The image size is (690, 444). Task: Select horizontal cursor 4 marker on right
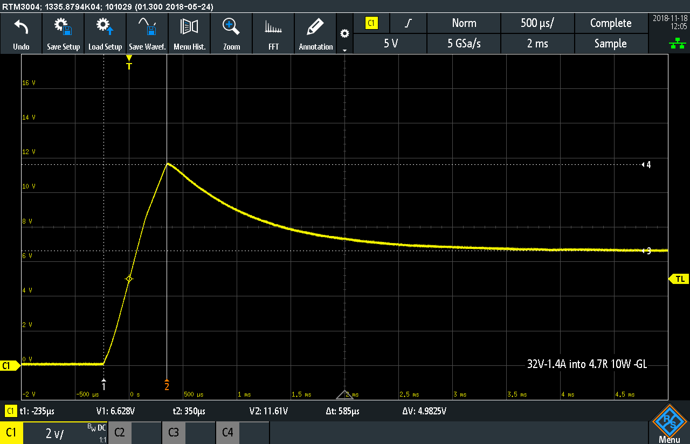[646, 164]
